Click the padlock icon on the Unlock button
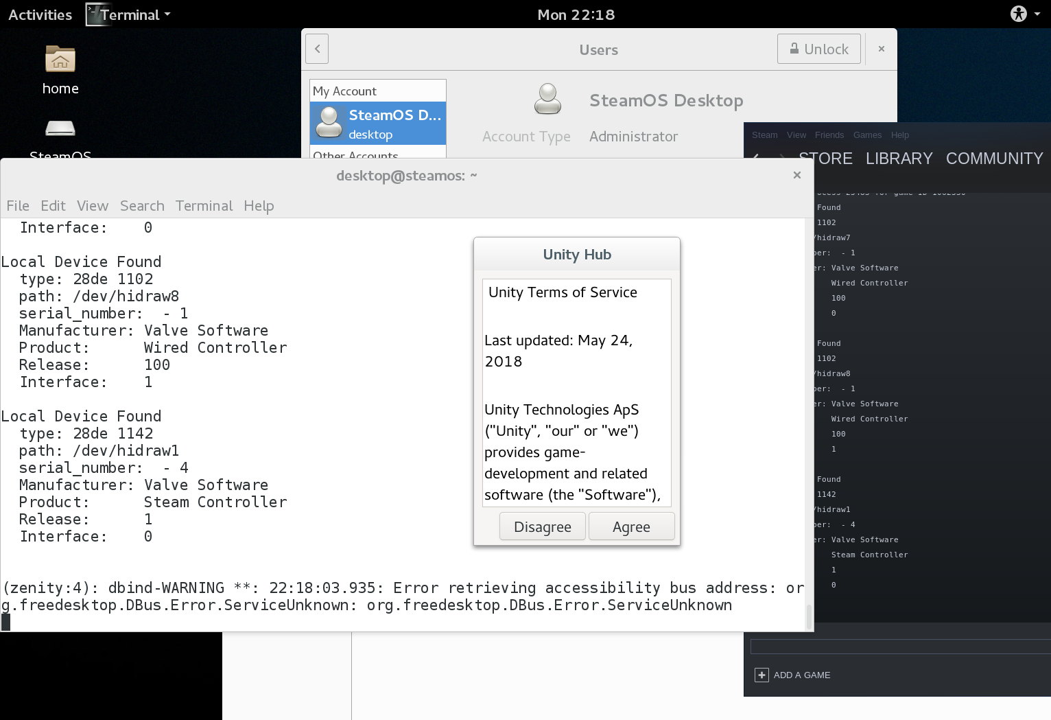Screen dimensions: 1051x720 pos(794,49)
